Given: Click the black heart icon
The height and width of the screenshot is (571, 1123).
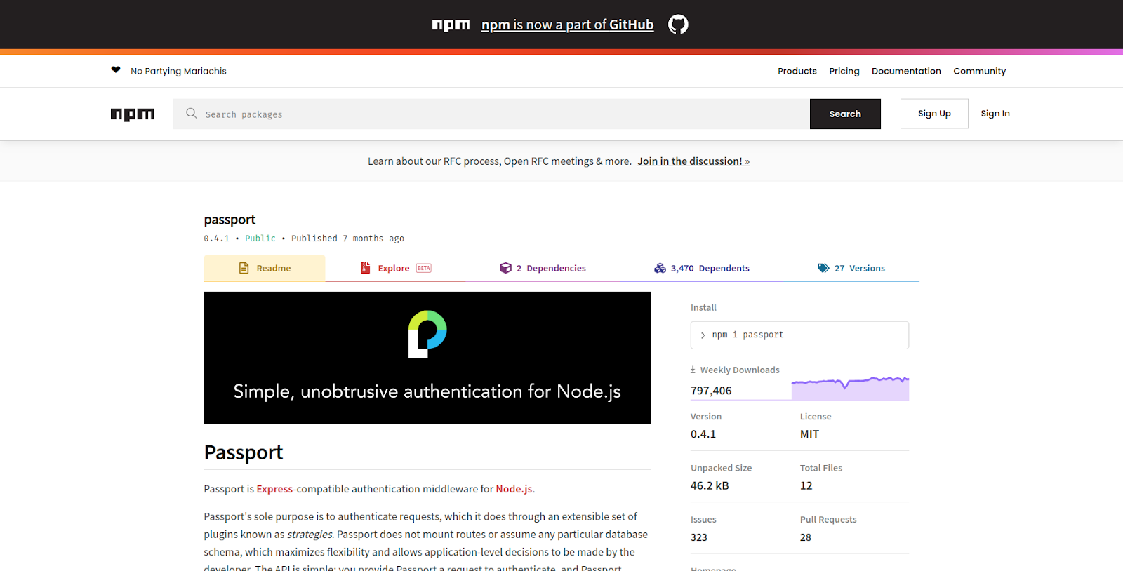Looking at the screenshot, I should [x=116, y=70].
